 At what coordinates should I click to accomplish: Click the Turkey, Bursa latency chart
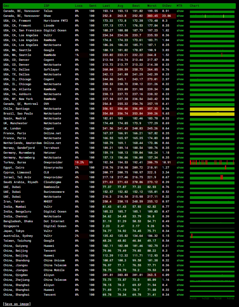(212, 162)
